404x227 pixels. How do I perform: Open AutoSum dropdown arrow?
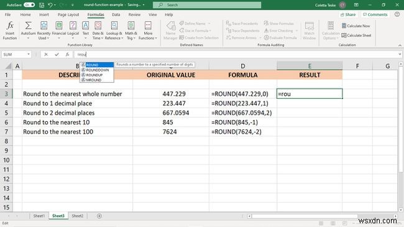click(x=28, y=38)
